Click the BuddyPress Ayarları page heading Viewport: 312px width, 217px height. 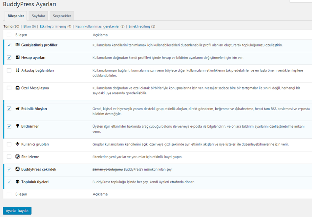[29, 4]
